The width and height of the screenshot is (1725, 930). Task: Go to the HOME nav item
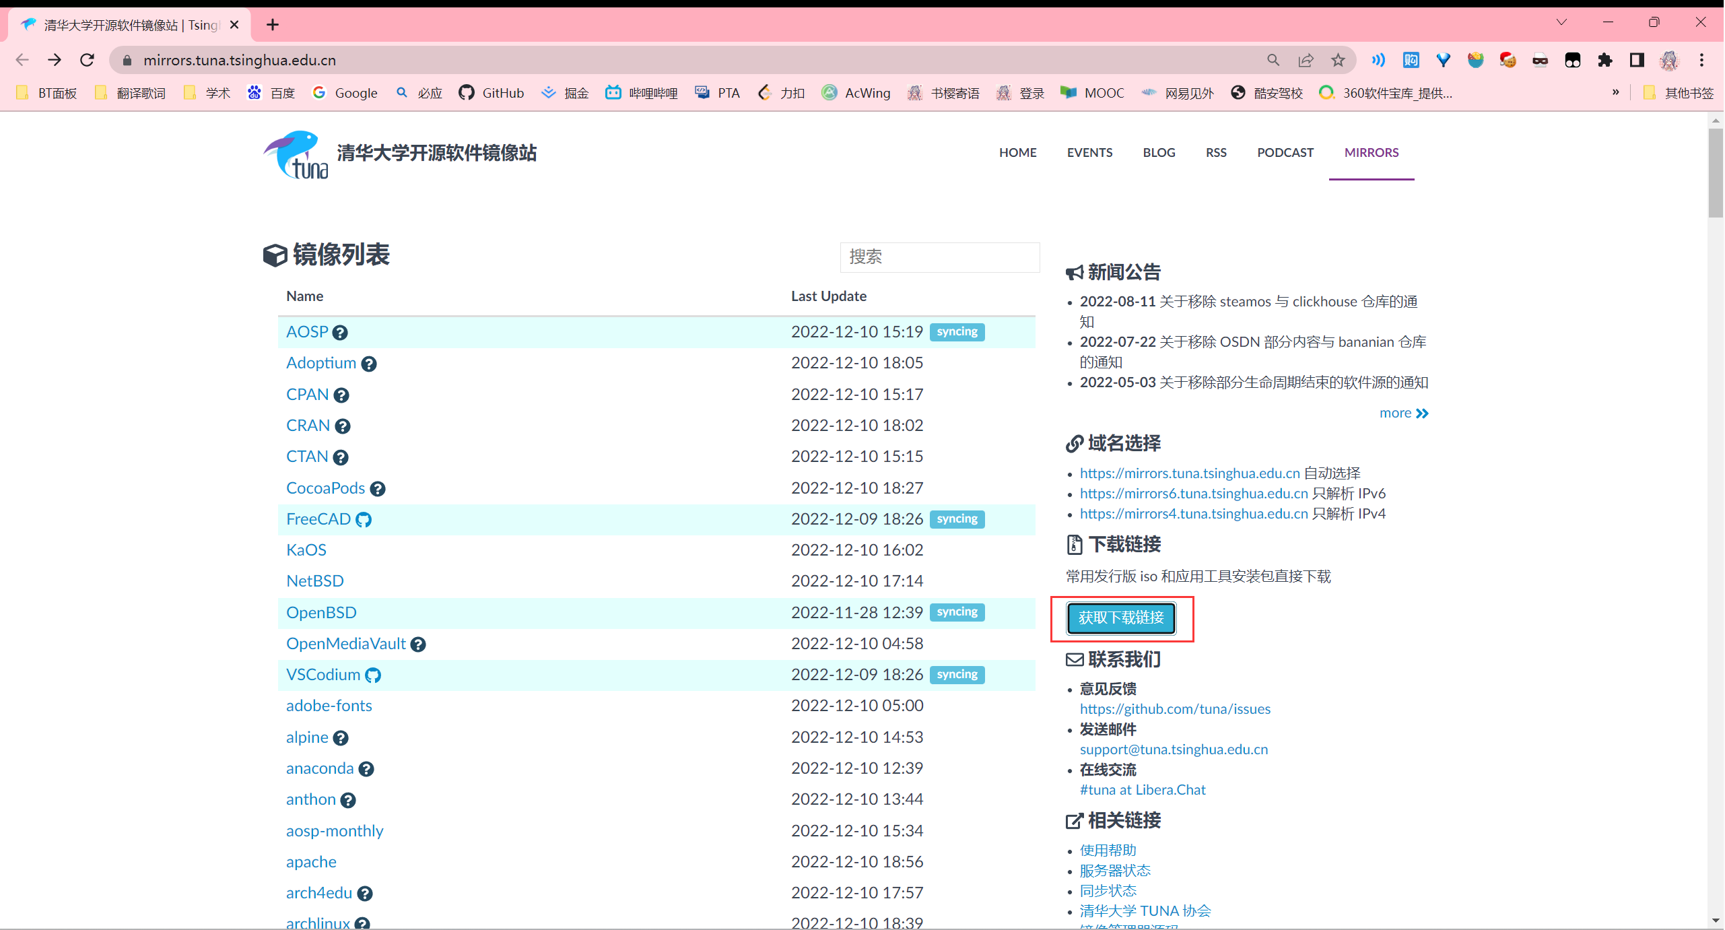coord(1017,153)
